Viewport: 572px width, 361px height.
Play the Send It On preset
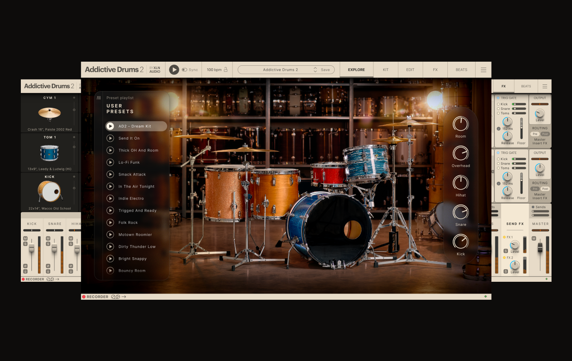coord(110,138)
